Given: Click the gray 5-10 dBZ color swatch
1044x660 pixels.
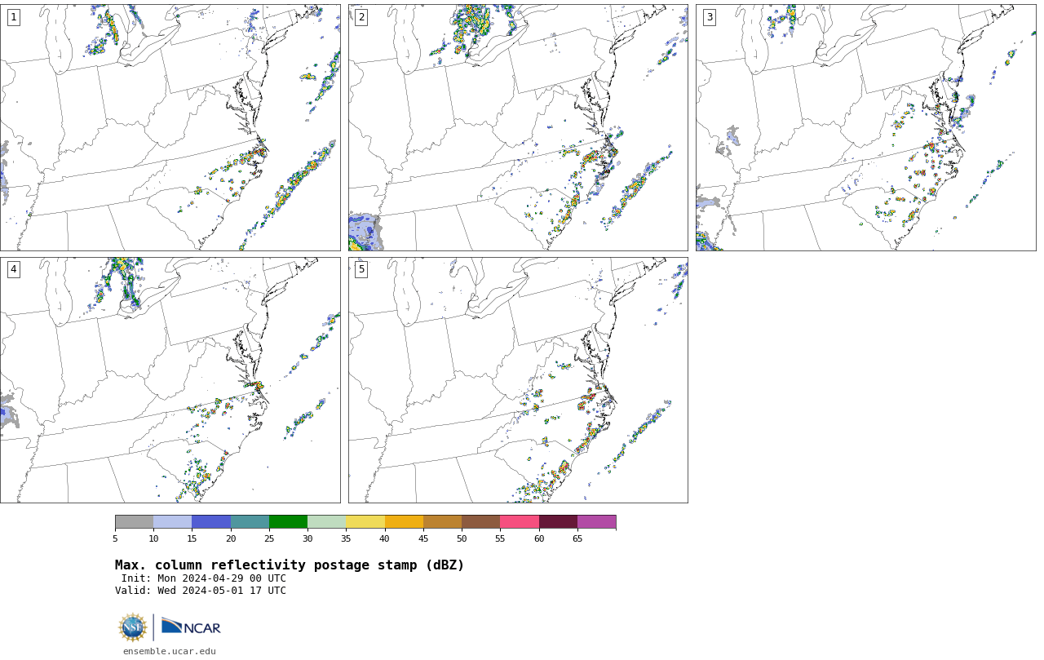Looking at the screenshot, I should coord(134,522).
